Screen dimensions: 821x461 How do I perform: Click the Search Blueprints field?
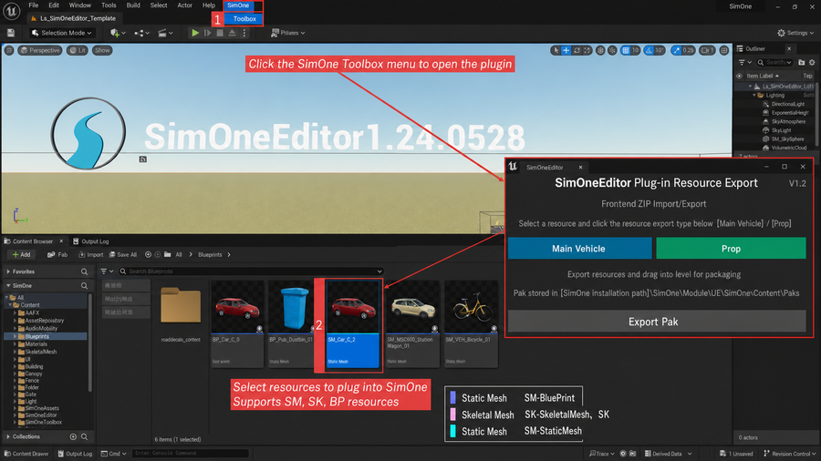(251, 271)
